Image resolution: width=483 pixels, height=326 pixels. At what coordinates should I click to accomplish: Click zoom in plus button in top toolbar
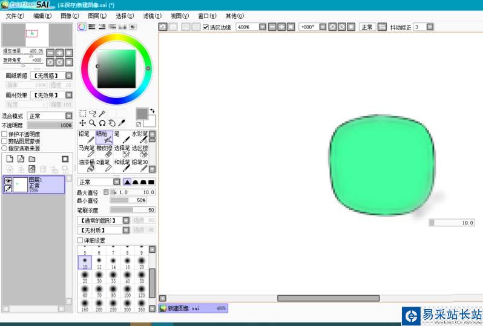pos(281,27)
